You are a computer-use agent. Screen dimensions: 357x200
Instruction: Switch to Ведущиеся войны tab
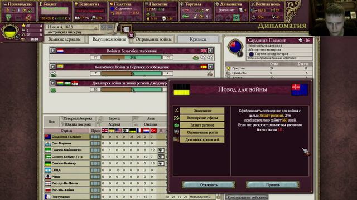(109, 39)
